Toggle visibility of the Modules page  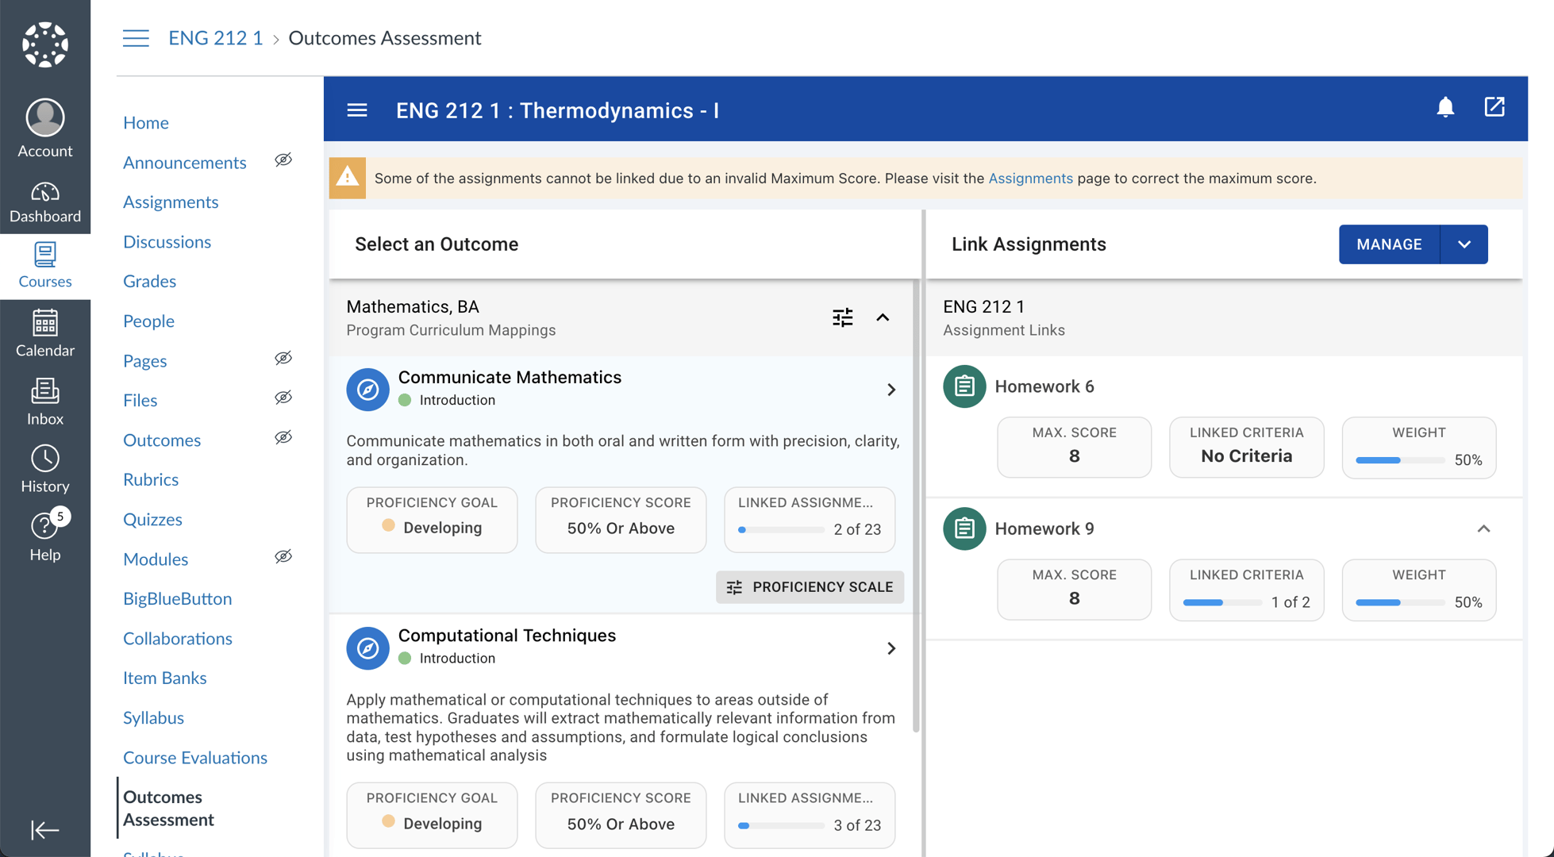pos(283,556)
